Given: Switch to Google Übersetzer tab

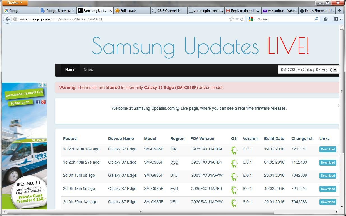Looking at the screenshot, I should tap(58, 11).
